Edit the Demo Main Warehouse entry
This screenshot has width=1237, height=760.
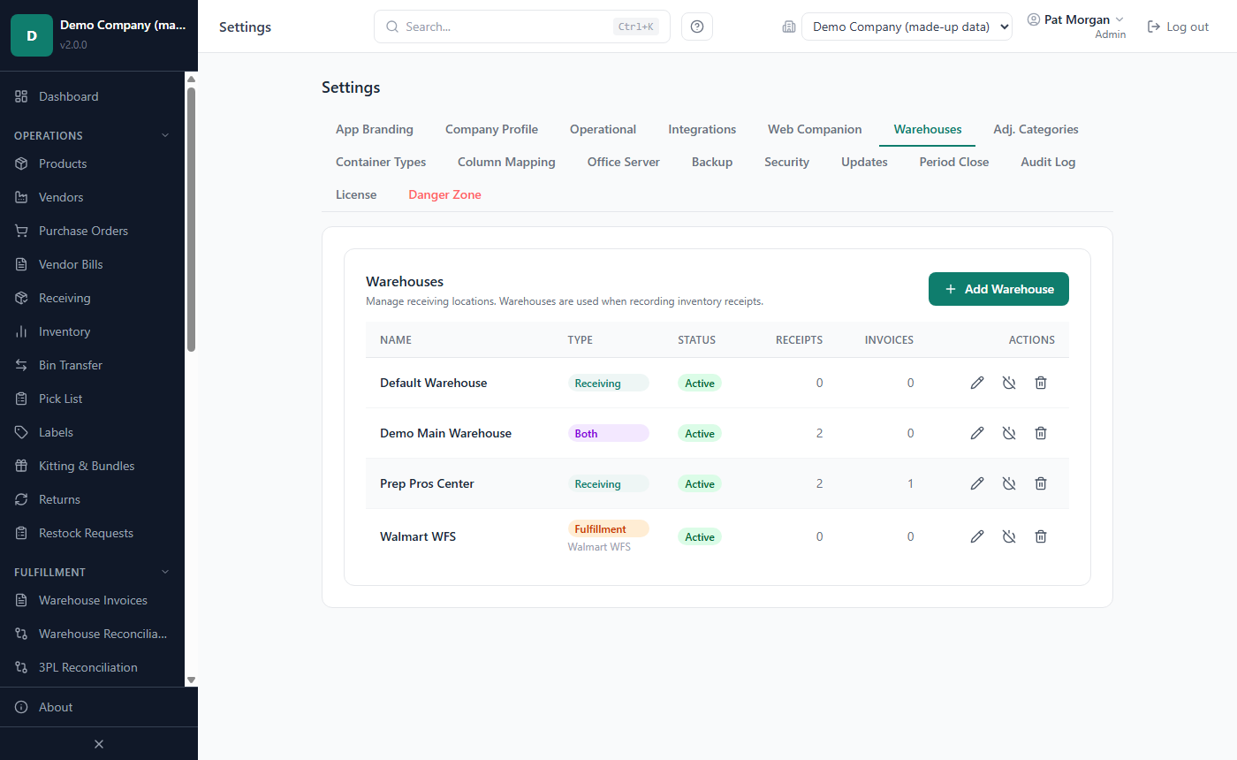pyautogui.click(x=977, y=433)
